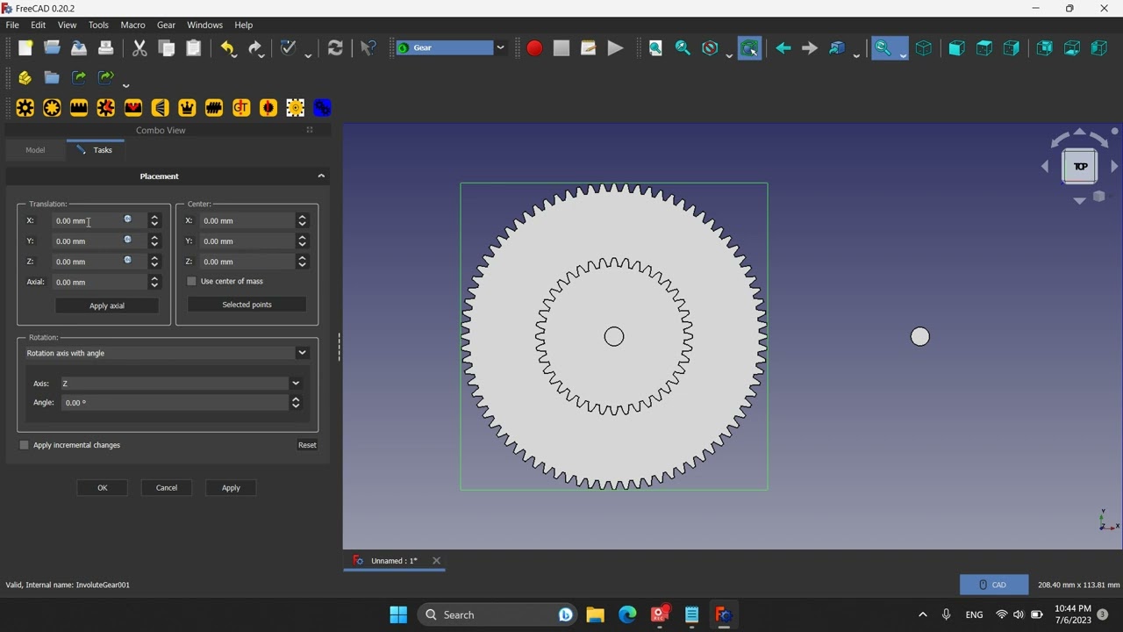This screenshot has width=1123, height=632.
Task: Execute macro with the play triangle
Action: 615,48
